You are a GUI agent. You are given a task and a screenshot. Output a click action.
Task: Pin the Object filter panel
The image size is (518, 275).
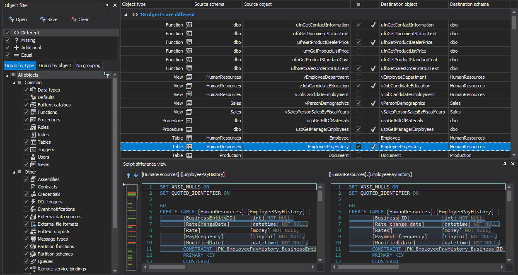click(107, 5)
